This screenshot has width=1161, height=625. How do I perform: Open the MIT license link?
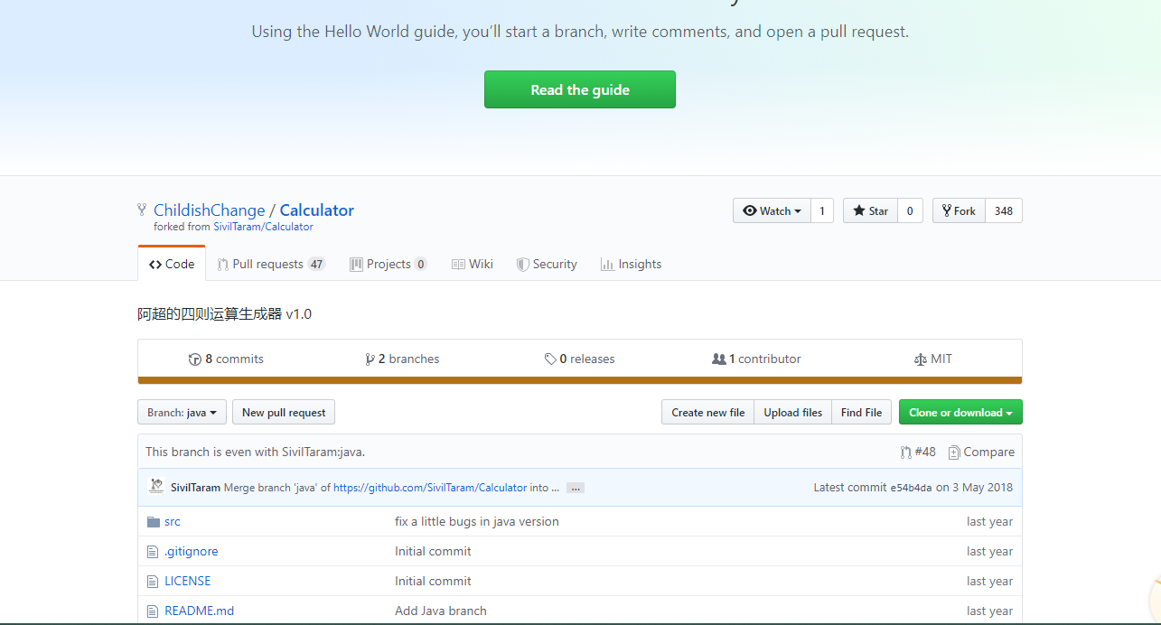(x=933, y=359)
